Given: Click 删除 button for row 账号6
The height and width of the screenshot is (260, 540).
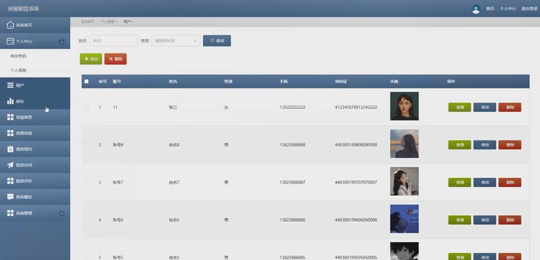Looking at the screenshot, I should [x=510, y=220].
